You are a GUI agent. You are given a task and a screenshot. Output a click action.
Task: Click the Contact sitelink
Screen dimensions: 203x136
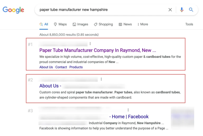point(61,67)
